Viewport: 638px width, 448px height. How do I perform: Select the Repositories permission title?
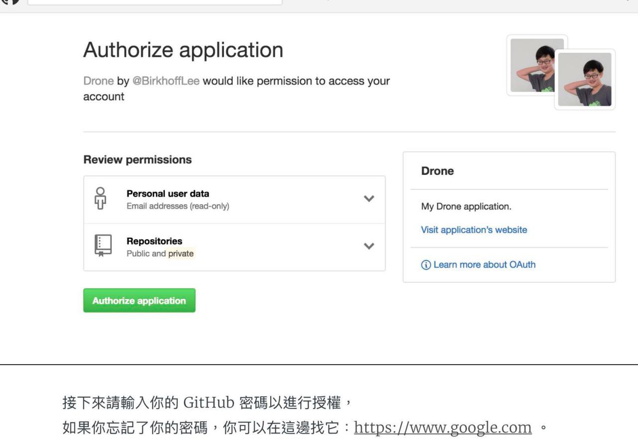click(x=154, y=241)
